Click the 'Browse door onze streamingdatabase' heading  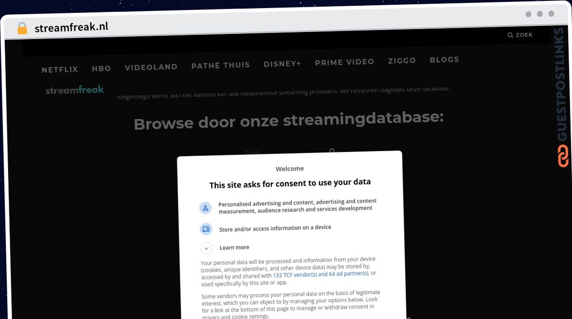coord(289,120)
